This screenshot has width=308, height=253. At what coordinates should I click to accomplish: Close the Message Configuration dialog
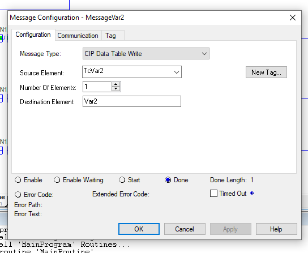293,18
